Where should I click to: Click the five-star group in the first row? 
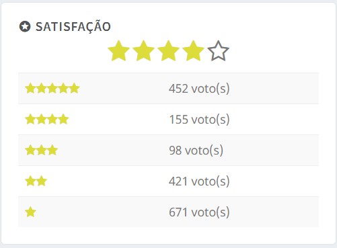52,88
